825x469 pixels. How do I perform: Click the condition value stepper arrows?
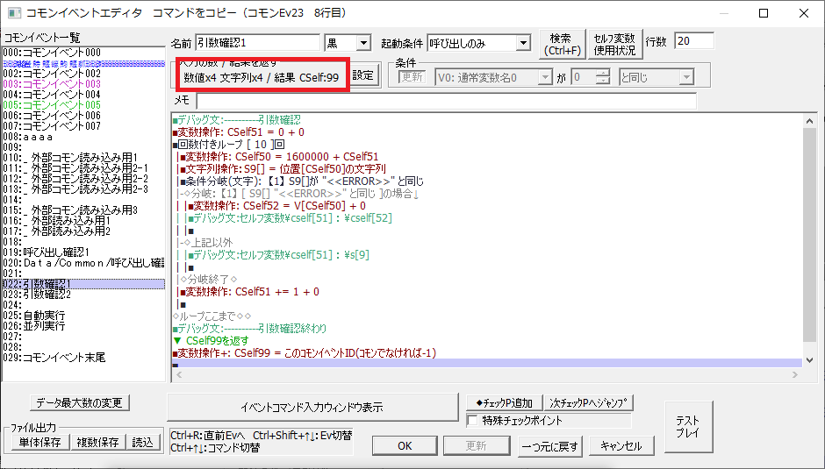pos(602,78)
